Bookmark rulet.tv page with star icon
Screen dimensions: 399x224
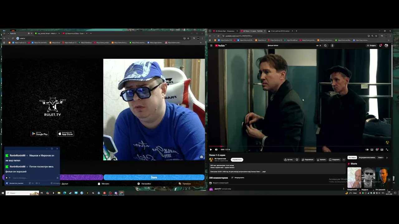[188, 38]
